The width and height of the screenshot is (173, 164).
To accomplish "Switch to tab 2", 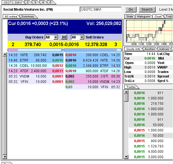I will pos(28,2).
